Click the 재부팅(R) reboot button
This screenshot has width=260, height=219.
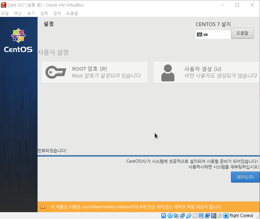pos(245,177)
